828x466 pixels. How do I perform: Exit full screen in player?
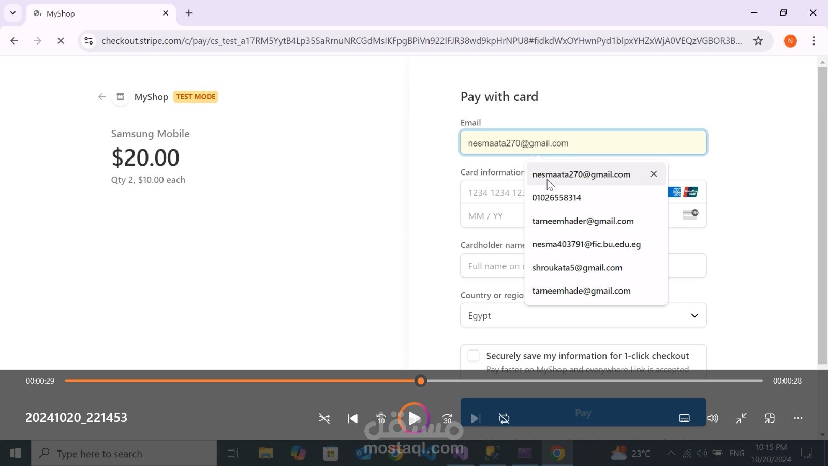(x=741, y=418)
